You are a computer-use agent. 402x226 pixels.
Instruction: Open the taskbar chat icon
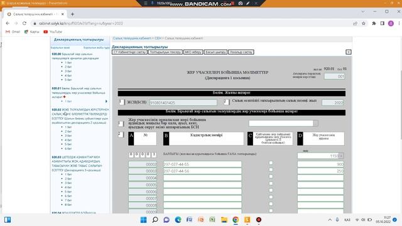coord(166,220)
